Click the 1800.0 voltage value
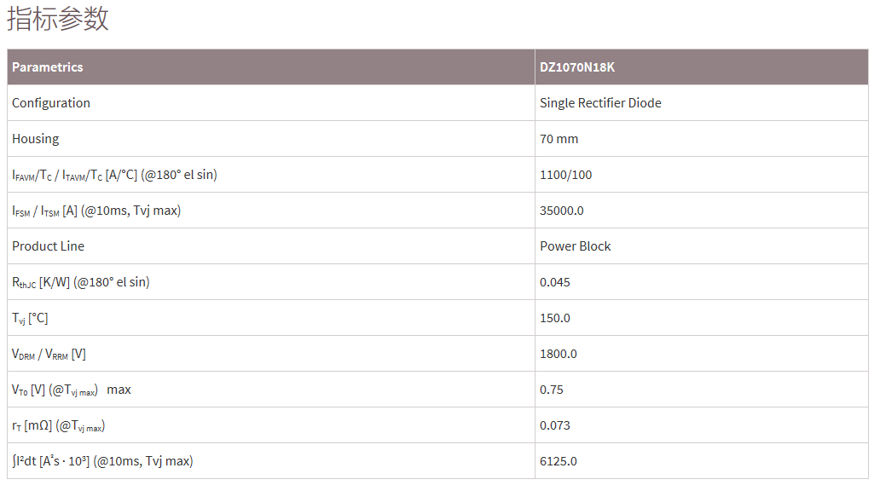 pyautogui.click(x=558, y=354)
